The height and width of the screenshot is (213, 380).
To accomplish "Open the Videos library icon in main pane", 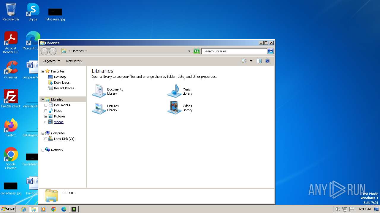I will [x=174, y=108].
